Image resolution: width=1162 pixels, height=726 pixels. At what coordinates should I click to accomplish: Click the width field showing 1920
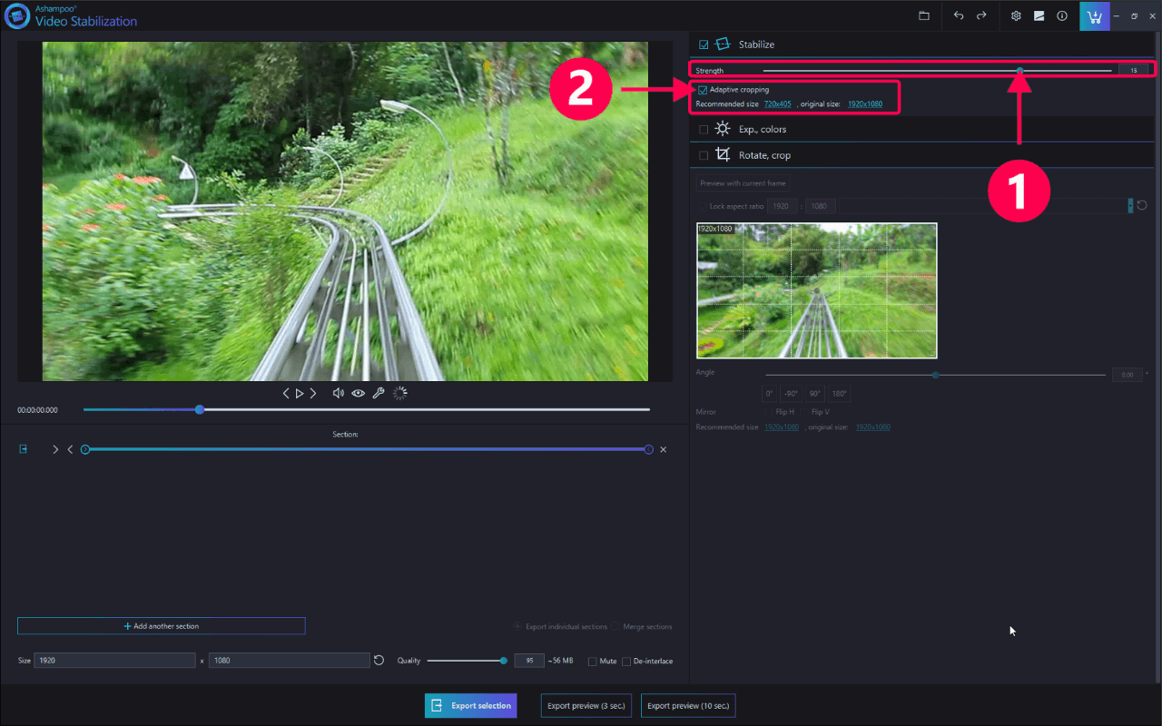point(114,661)
